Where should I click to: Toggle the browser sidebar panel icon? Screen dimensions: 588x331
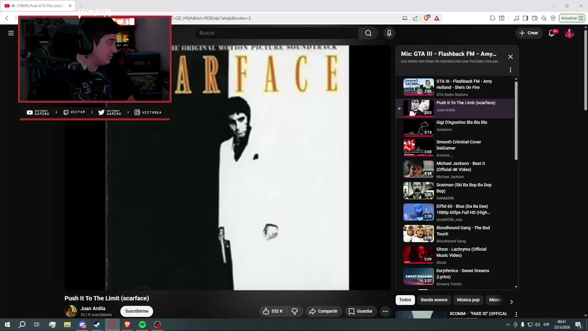(x=526, y=18)
